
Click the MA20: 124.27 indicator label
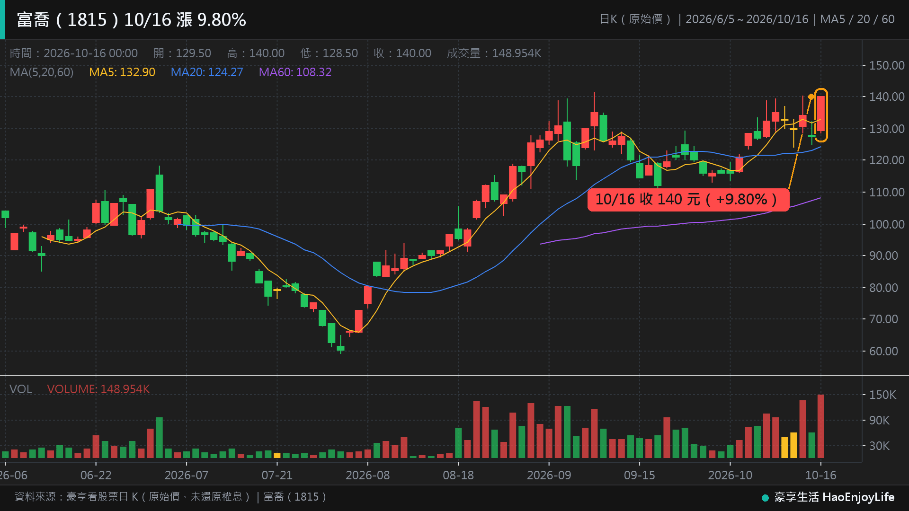click(207, 72)
